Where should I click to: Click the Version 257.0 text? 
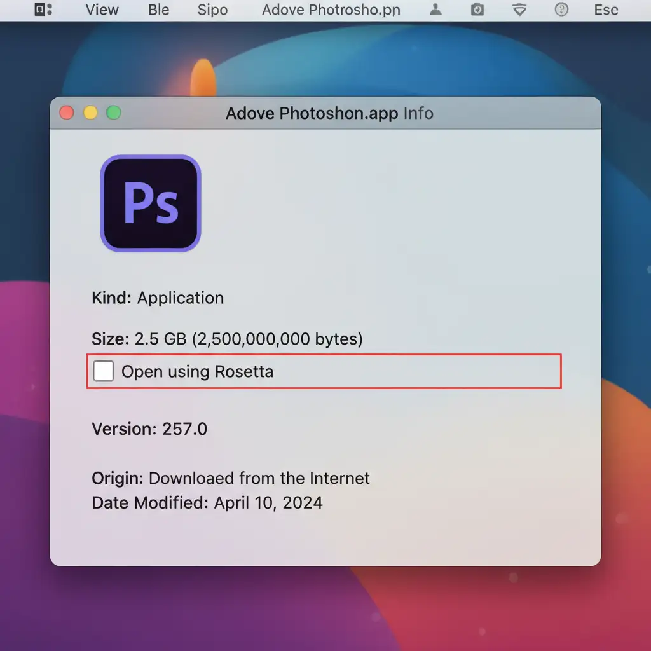coord(149,428)
